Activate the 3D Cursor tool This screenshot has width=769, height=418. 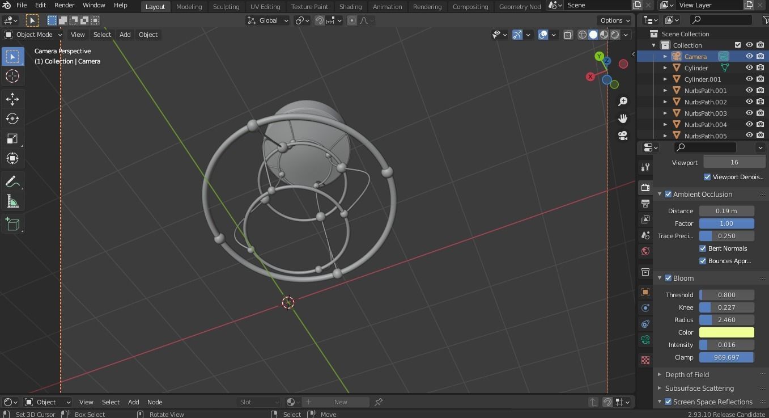[x=12, y=76]
